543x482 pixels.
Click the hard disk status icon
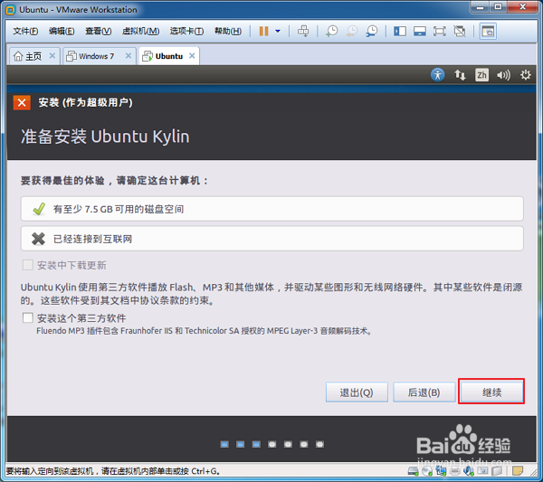coord(414,471)
